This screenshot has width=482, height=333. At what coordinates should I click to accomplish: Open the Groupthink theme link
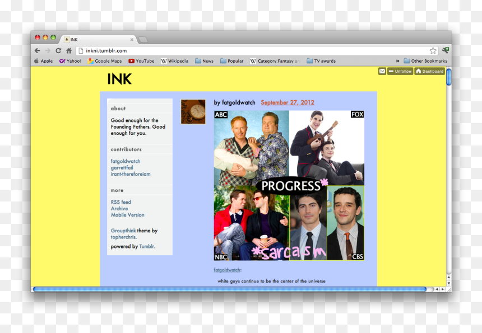tap(123, 231)
